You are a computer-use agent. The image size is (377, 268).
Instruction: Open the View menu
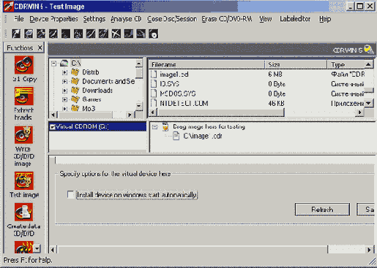tap(266, 19)
